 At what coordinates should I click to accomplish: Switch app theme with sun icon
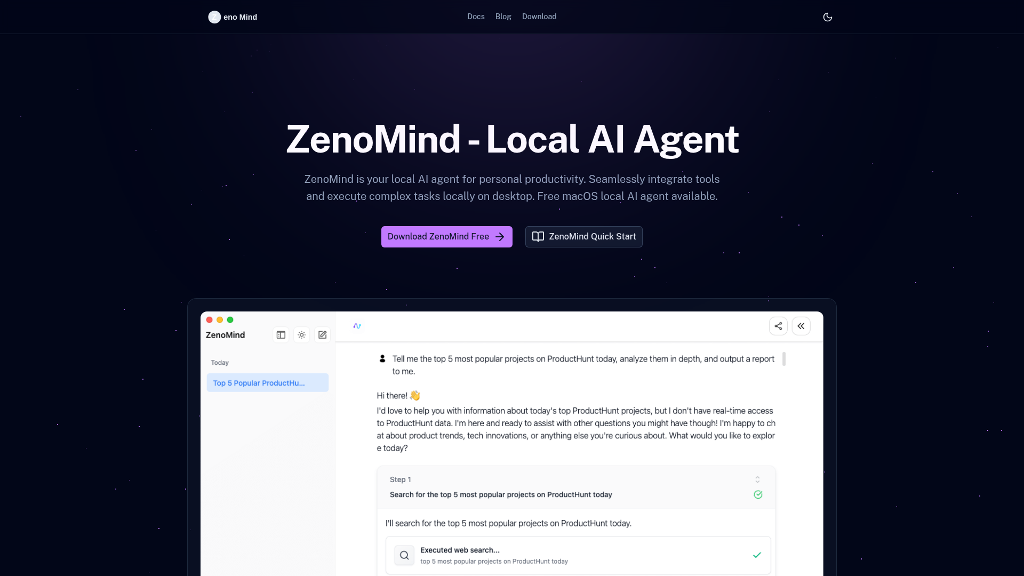(x=302, y=335)
